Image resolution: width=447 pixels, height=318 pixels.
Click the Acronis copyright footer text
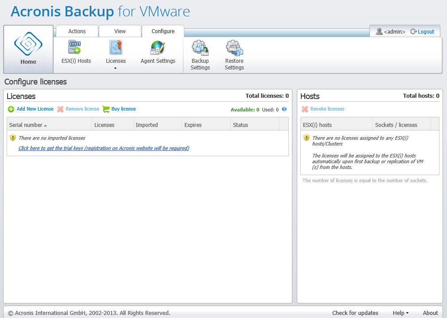89,313
